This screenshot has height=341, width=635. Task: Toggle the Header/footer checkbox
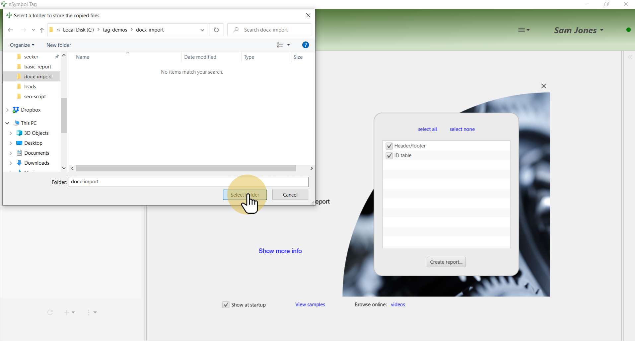pyautogui.click(x=389, y=146)
